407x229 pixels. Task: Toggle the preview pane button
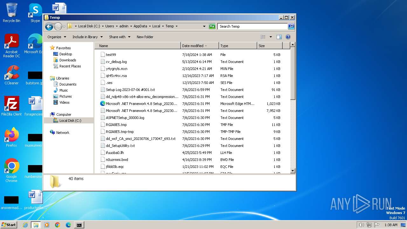279,37
